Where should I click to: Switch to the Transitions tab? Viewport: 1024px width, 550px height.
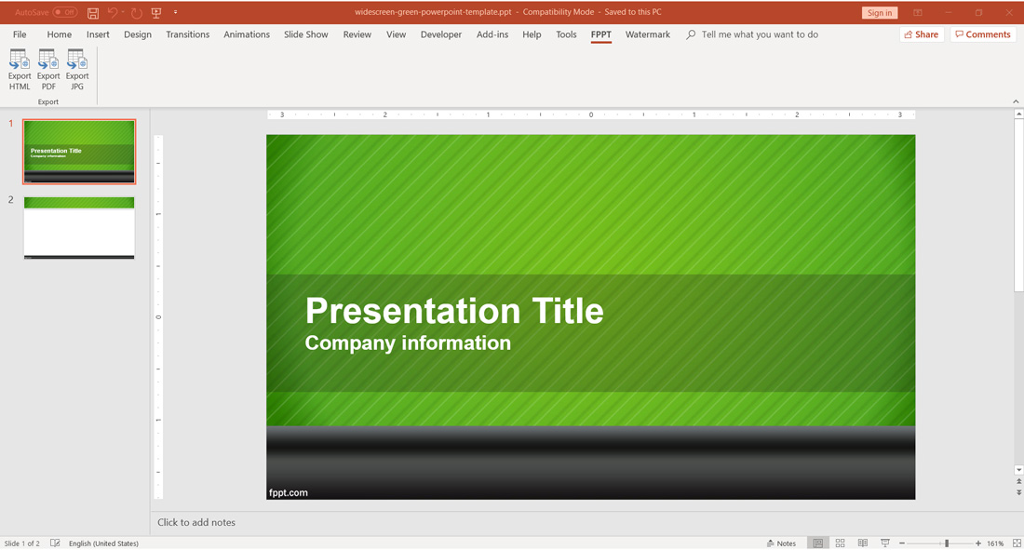187,34
